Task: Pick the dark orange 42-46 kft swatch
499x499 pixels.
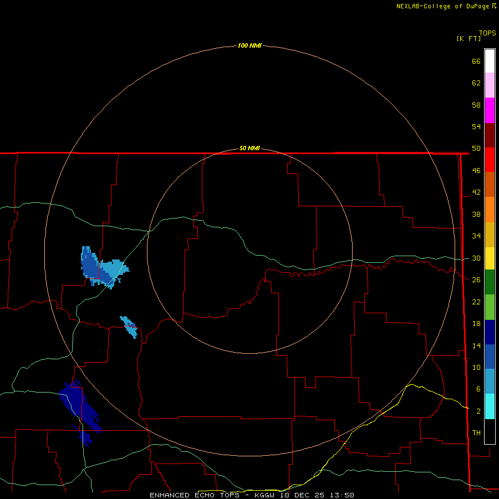Action: (490, 185)
